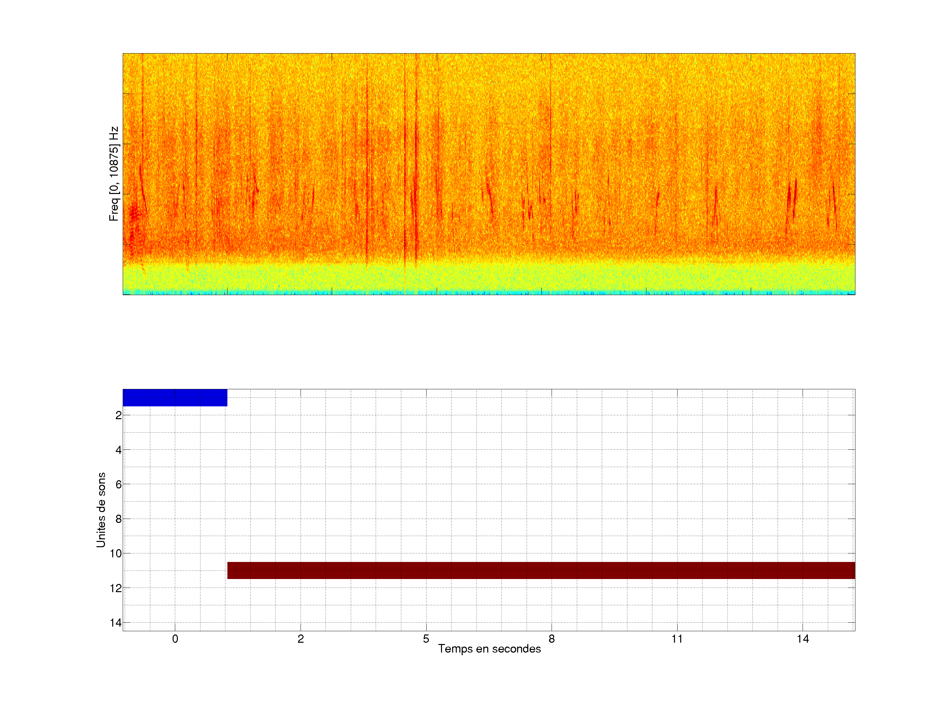Click the 'Unites de sons' axis label
The height and width of the screenshot is (709, 945).
click(101, 510)
